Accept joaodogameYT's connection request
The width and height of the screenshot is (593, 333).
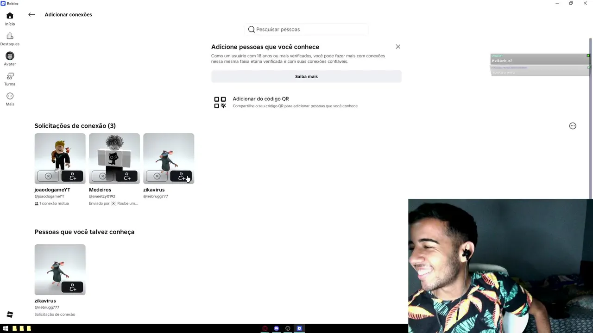(72, 176)
